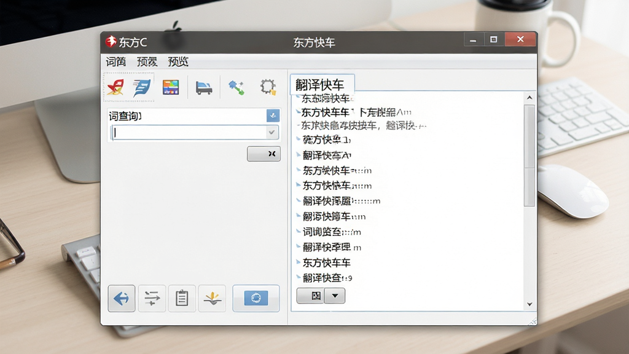Image resolution: width=629 pixels, height=354 pixels.
Task: Switch to the 翻译快车 tab
Action: click(322, 84)
